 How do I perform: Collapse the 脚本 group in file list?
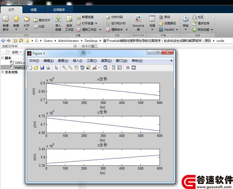point(2,58)
